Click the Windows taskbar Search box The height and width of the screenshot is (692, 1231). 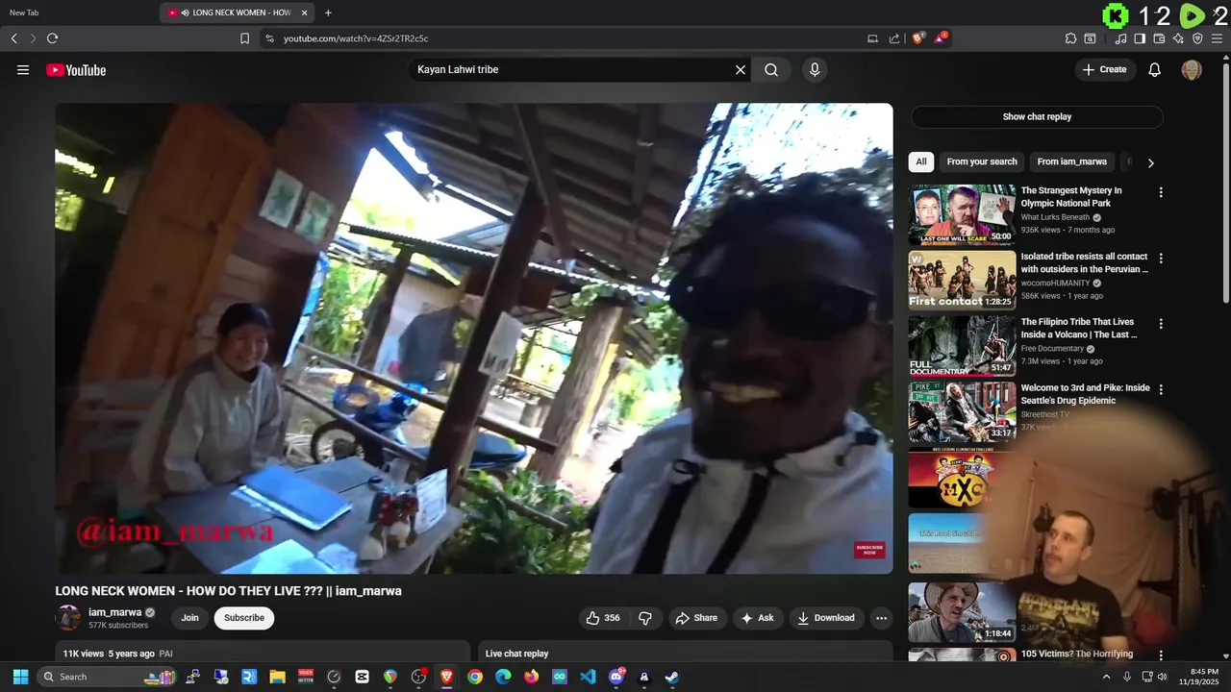tap(108, 677)
